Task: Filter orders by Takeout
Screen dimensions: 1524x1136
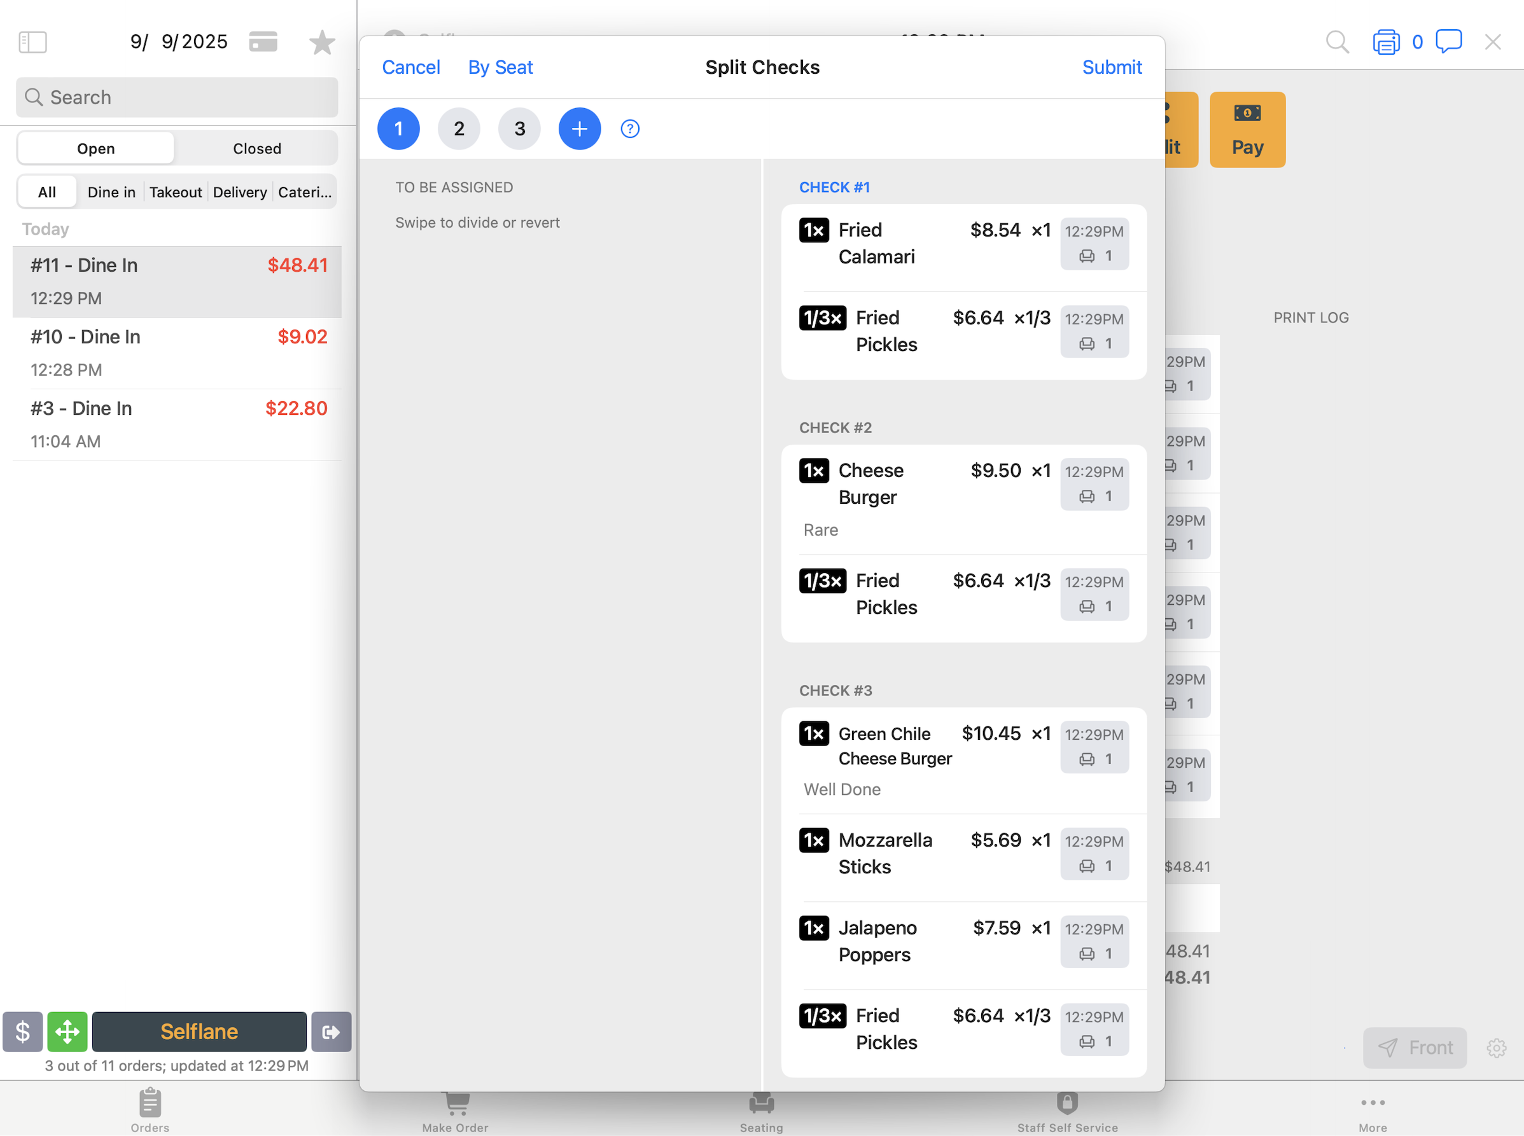Action: coord(176,193)
